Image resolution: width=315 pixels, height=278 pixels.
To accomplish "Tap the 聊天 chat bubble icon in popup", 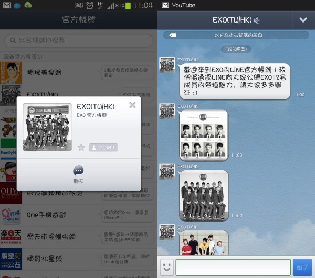I will [79, 171].
